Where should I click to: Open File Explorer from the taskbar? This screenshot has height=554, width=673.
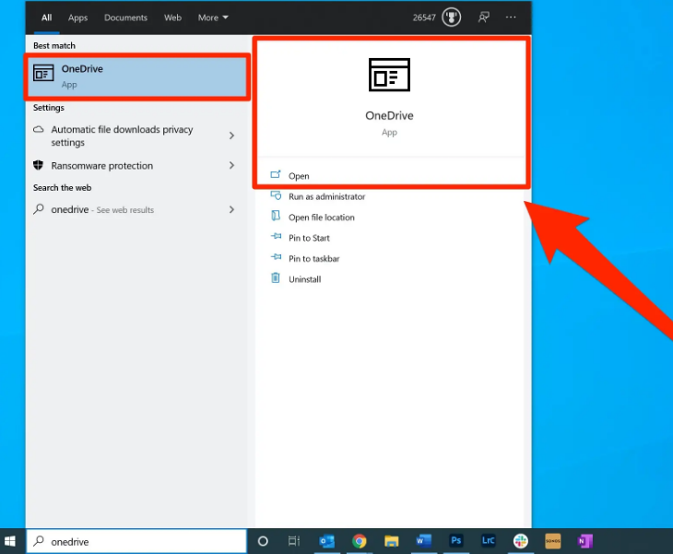[x=392, y=541]
